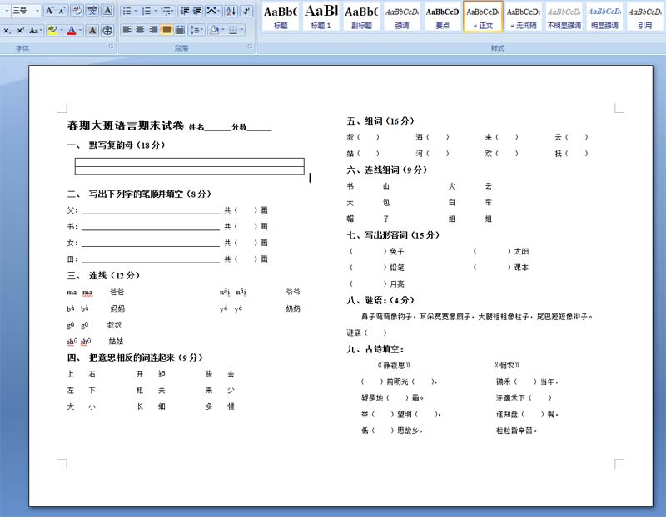Click the Grow Font button
This screenshot has height=517, width=666.
click(50, 11)
